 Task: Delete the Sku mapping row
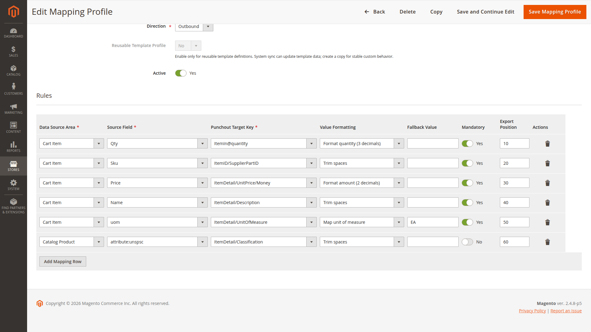548,163
